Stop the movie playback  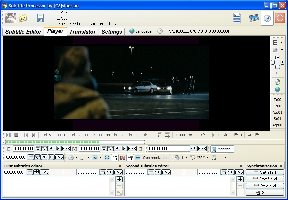(x=16, y=135)
